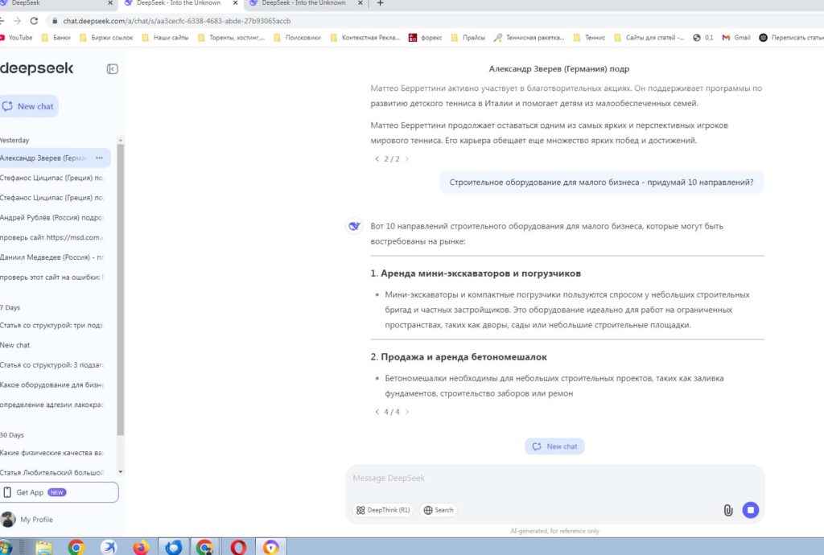Click the DeepSeek whale avatar beside the response
Viewport: 824px width, 555px height.
point(354,226)
